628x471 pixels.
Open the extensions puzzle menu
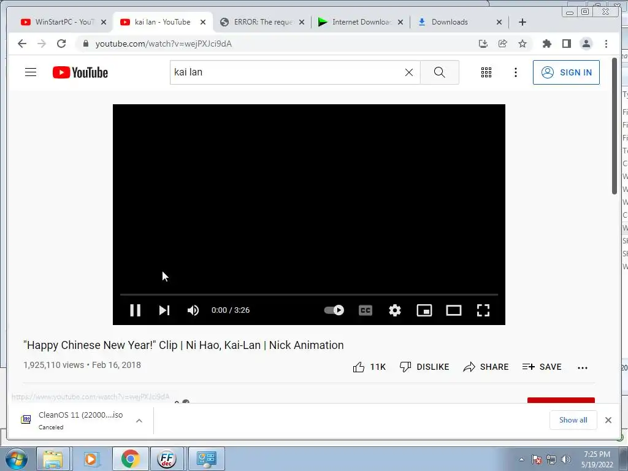tap(546, 44)
